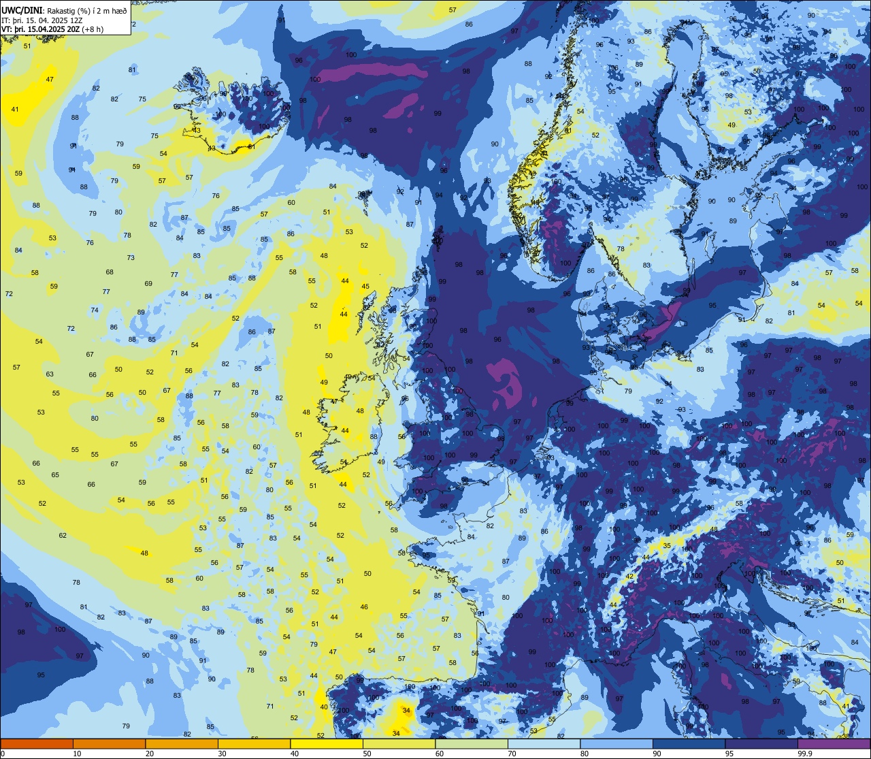Select the medium blue 80–90 legend segment
This screenshot has height=759, width=871.
(x=617, y=743)
